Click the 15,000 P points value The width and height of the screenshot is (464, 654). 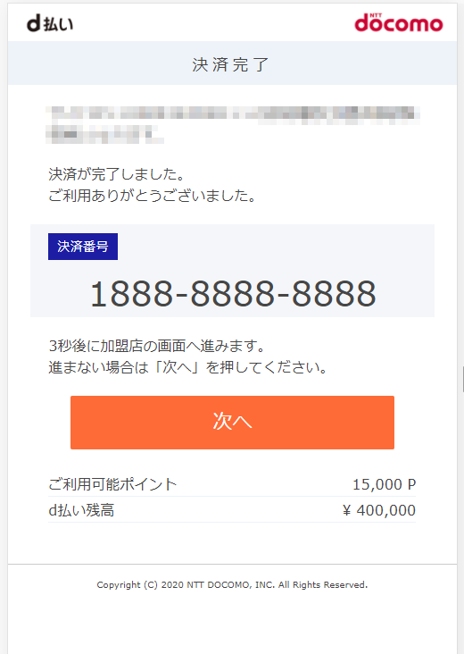(x=384, y=484)
